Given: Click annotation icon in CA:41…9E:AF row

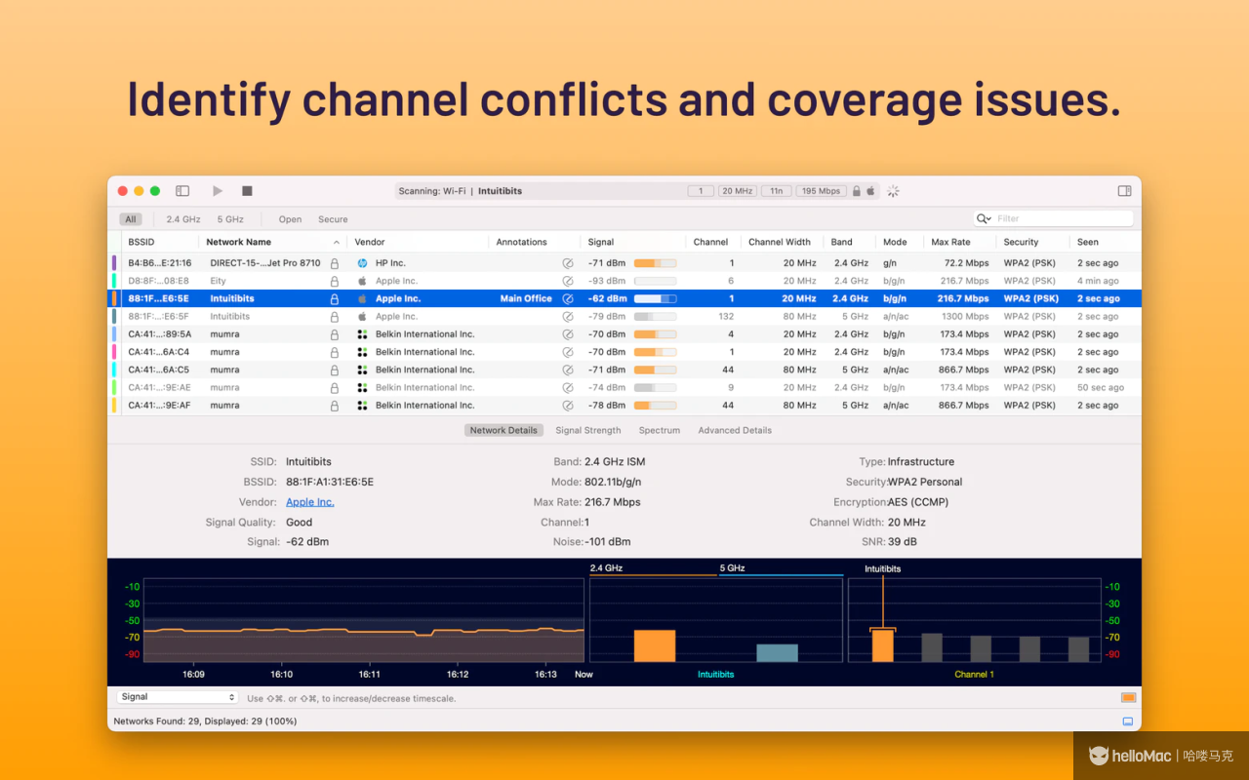Looking at the screenshot, I should tap(568, 405).
